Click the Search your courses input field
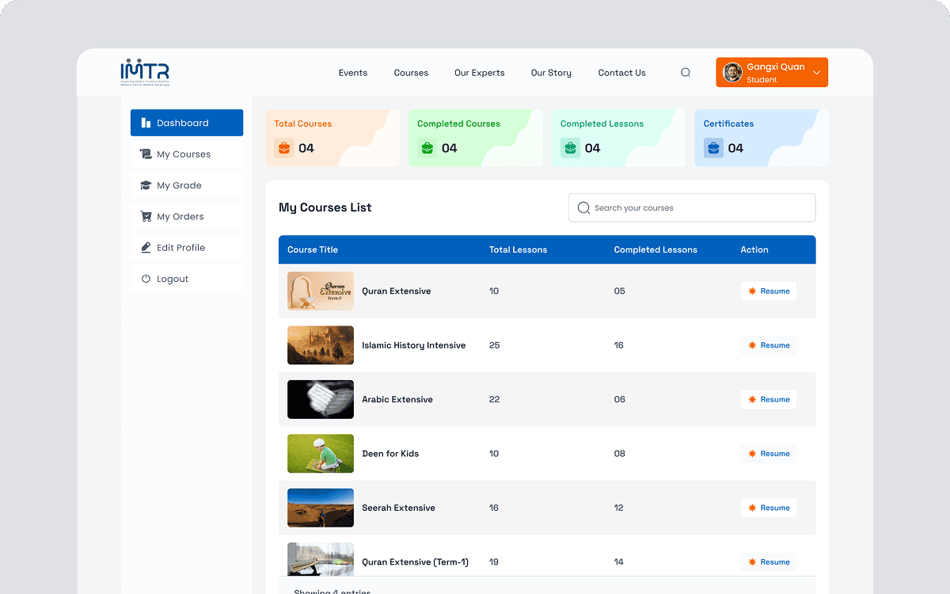The width and height of the screenshot is (950, 594). tap(691, 208)
